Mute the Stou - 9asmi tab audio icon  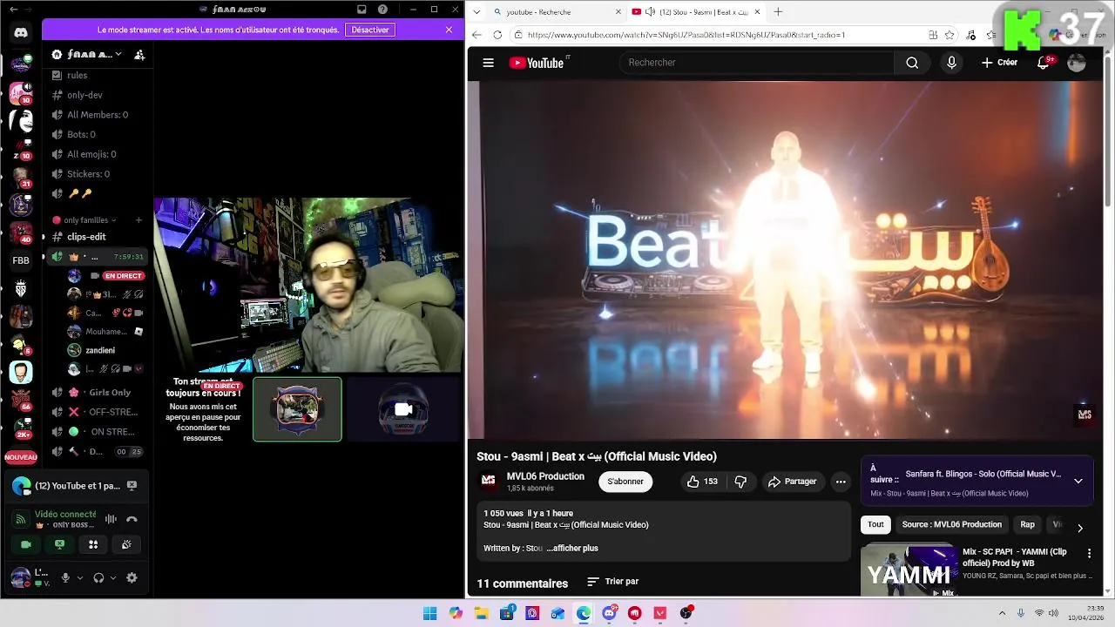(651, 12)
